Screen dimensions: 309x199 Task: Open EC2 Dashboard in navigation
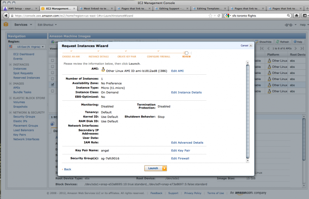point(23,54)
